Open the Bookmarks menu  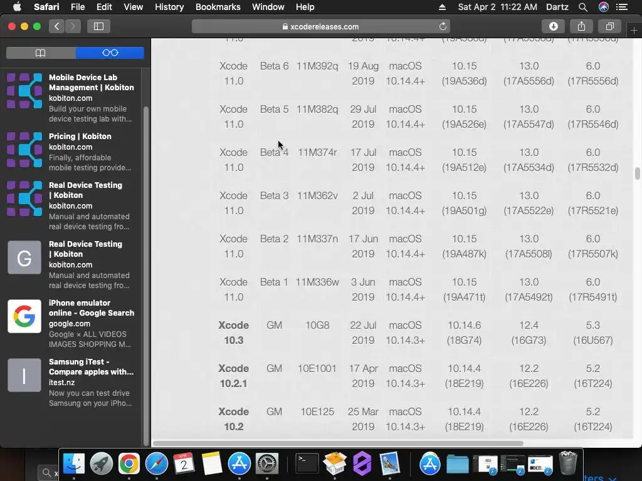coord(218,7)
